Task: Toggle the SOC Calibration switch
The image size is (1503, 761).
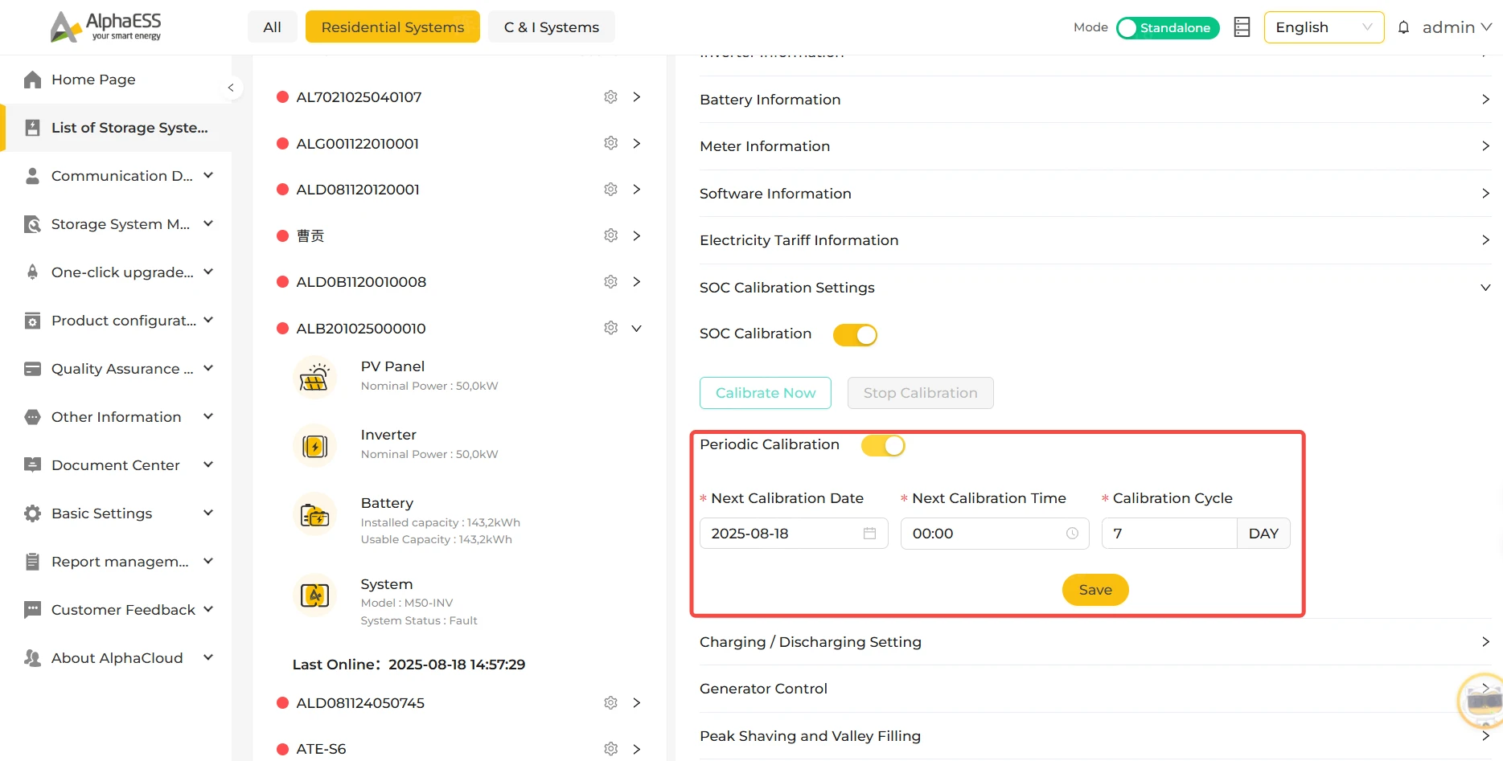Action: click(x=855, y=335)
